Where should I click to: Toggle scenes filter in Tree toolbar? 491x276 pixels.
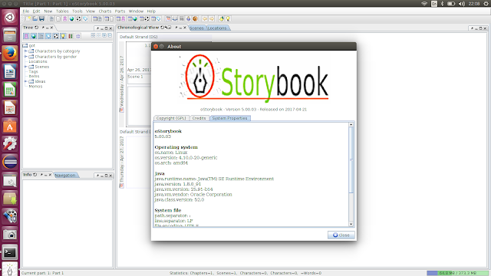41,36
